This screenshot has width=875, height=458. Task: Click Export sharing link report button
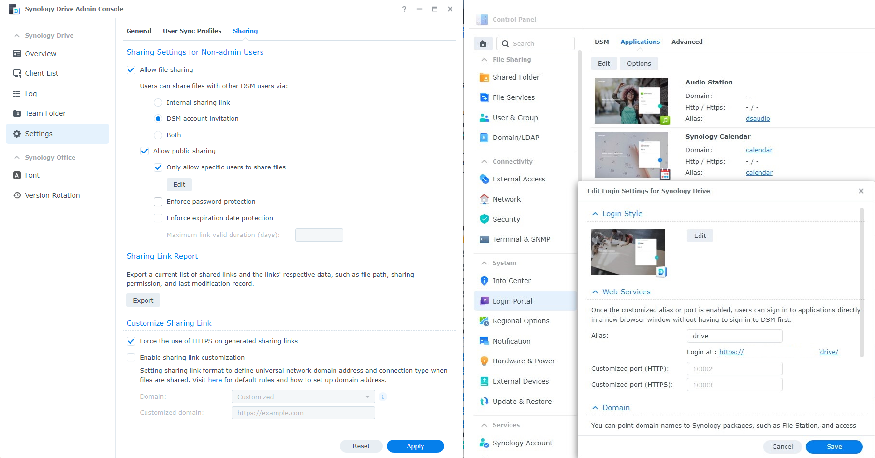tap(143, 300)
